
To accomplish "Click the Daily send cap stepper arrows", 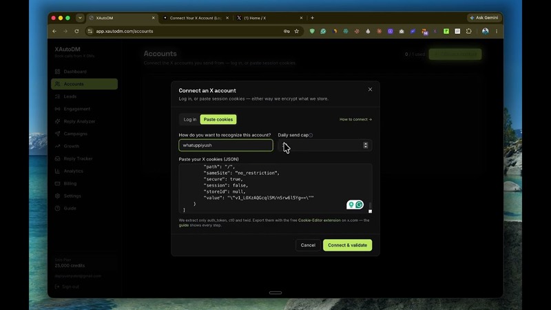I will tap(366, 145).
